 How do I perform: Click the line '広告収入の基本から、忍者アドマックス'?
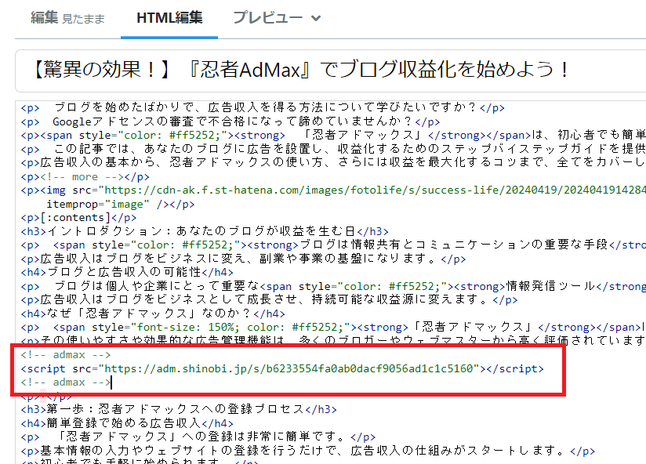pyautogui.click(x=333, y=162)
